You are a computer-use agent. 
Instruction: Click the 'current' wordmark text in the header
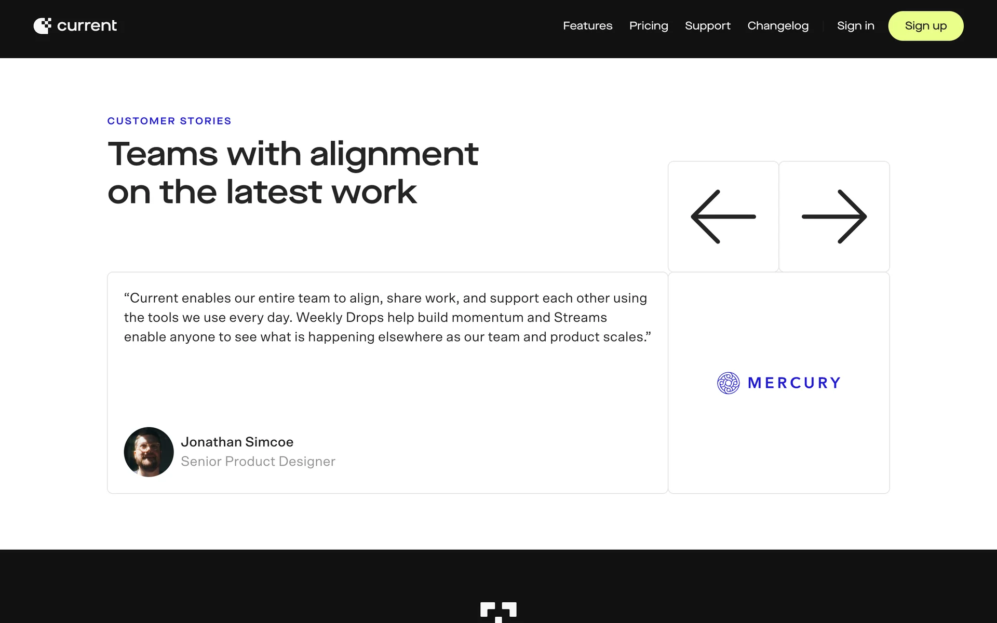(87, 26)
